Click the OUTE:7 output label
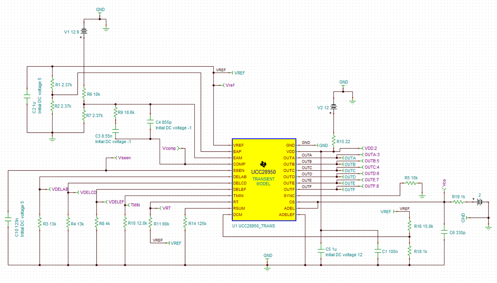497x283 pixels. click(372, 180)
